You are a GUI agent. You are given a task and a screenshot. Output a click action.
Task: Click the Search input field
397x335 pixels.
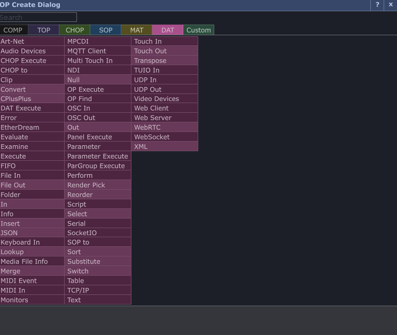(38, 17)
